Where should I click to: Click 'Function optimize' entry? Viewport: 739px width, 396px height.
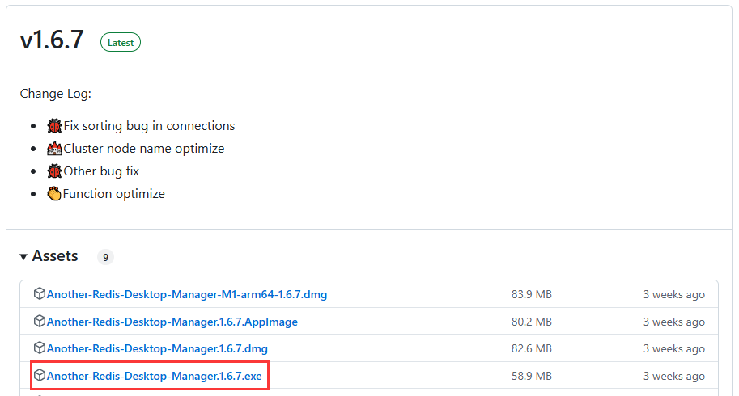click(113, 194)
